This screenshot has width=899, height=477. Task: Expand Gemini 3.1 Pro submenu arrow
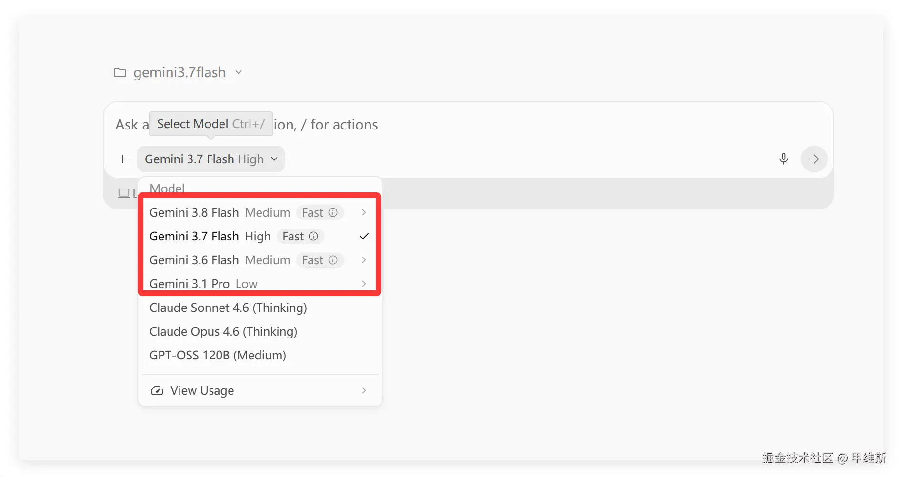364,284
